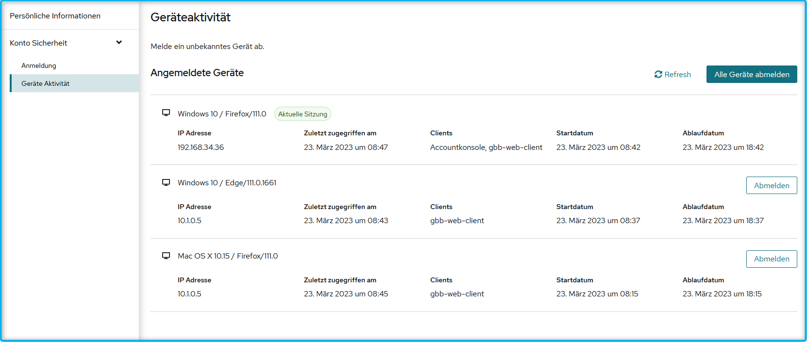The height and width of the screenshot is (342, 807).
Task: Click IP address 192.168.34.36
Action: pos(201,147)
